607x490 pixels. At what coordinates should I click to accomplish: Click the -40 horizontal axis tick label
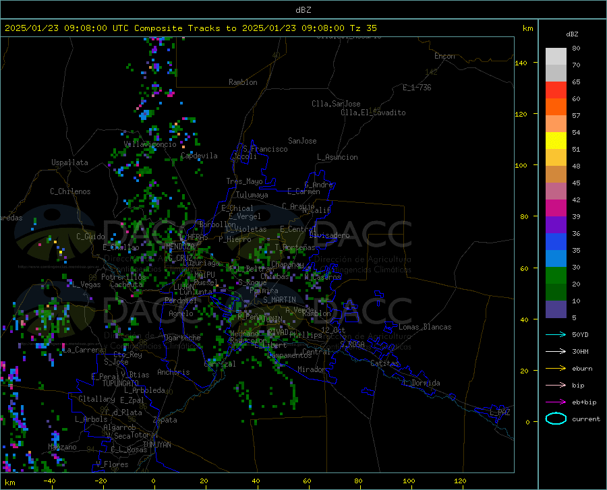coord(49,481)
